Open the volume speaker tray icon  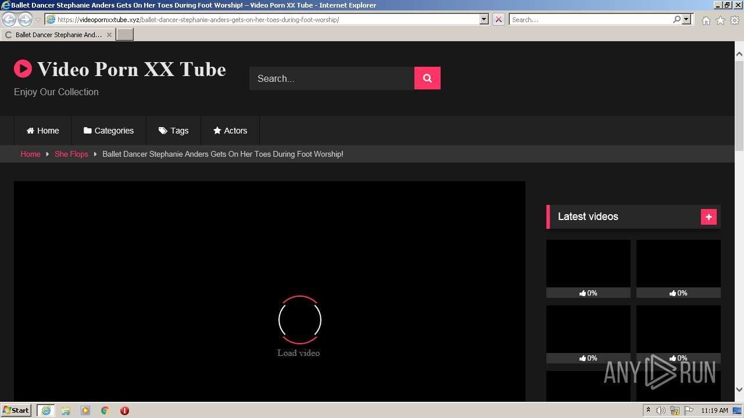[661, 410]
